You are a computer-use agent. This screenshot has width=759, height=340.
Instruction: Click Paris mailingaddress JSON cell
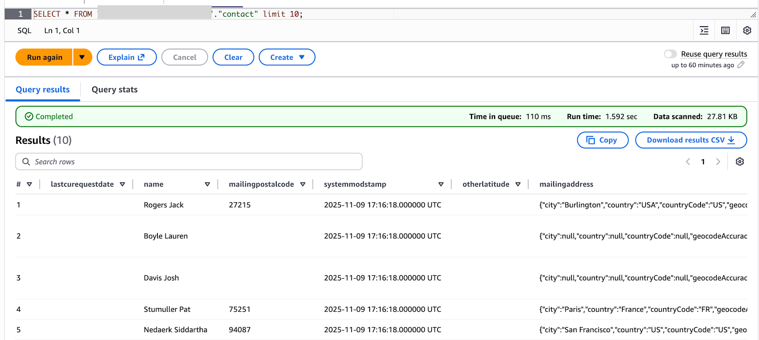643,309
